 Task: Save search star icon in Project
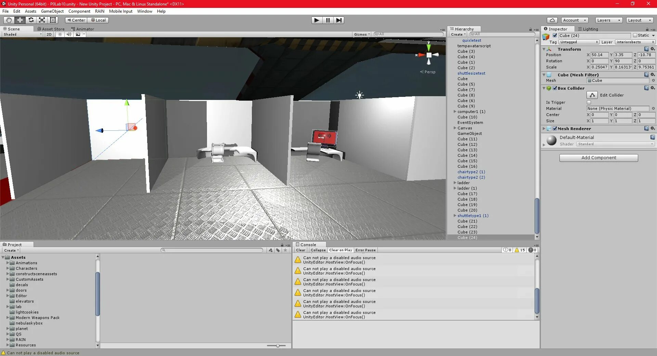(x=285, y=250)
